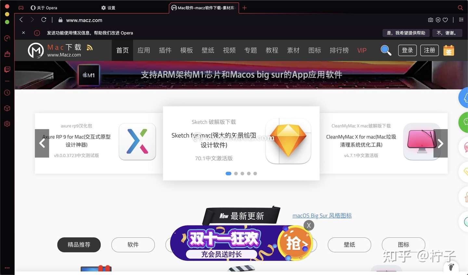Open site search with the magnifier icon
The height and width of the screenshot is (275, 468).
(386, 51)
